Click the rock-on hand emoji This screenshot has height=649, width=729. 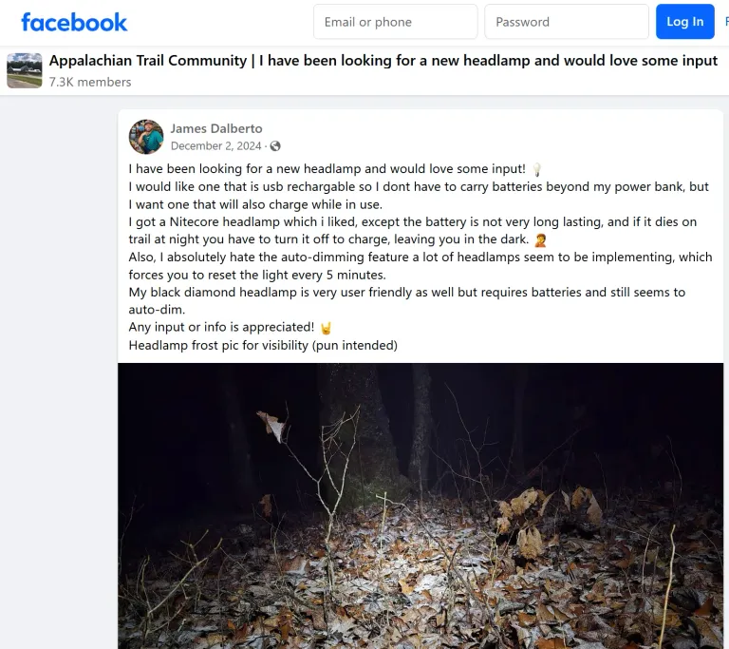click(327, 328)
